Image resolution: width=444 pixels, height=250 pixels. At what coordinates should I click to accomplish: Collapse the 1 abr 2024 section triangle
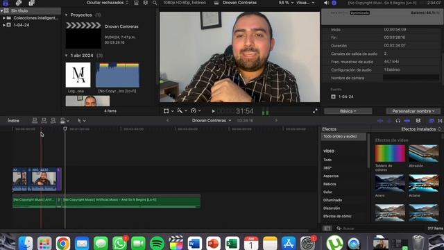(67, 56)
